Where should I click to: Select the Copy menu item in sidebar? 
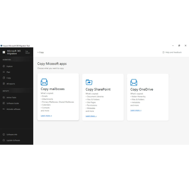(x=9, y=78)
